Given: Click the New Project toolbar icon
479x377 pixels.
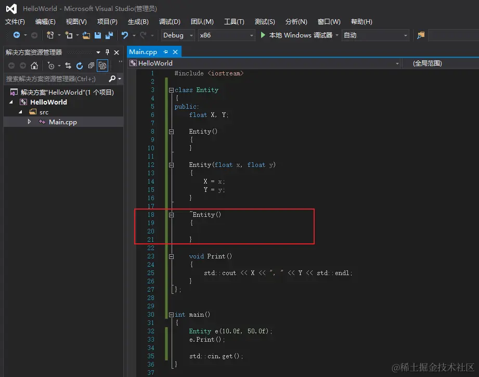Looking at the screenshot, I should coord(50,35).
